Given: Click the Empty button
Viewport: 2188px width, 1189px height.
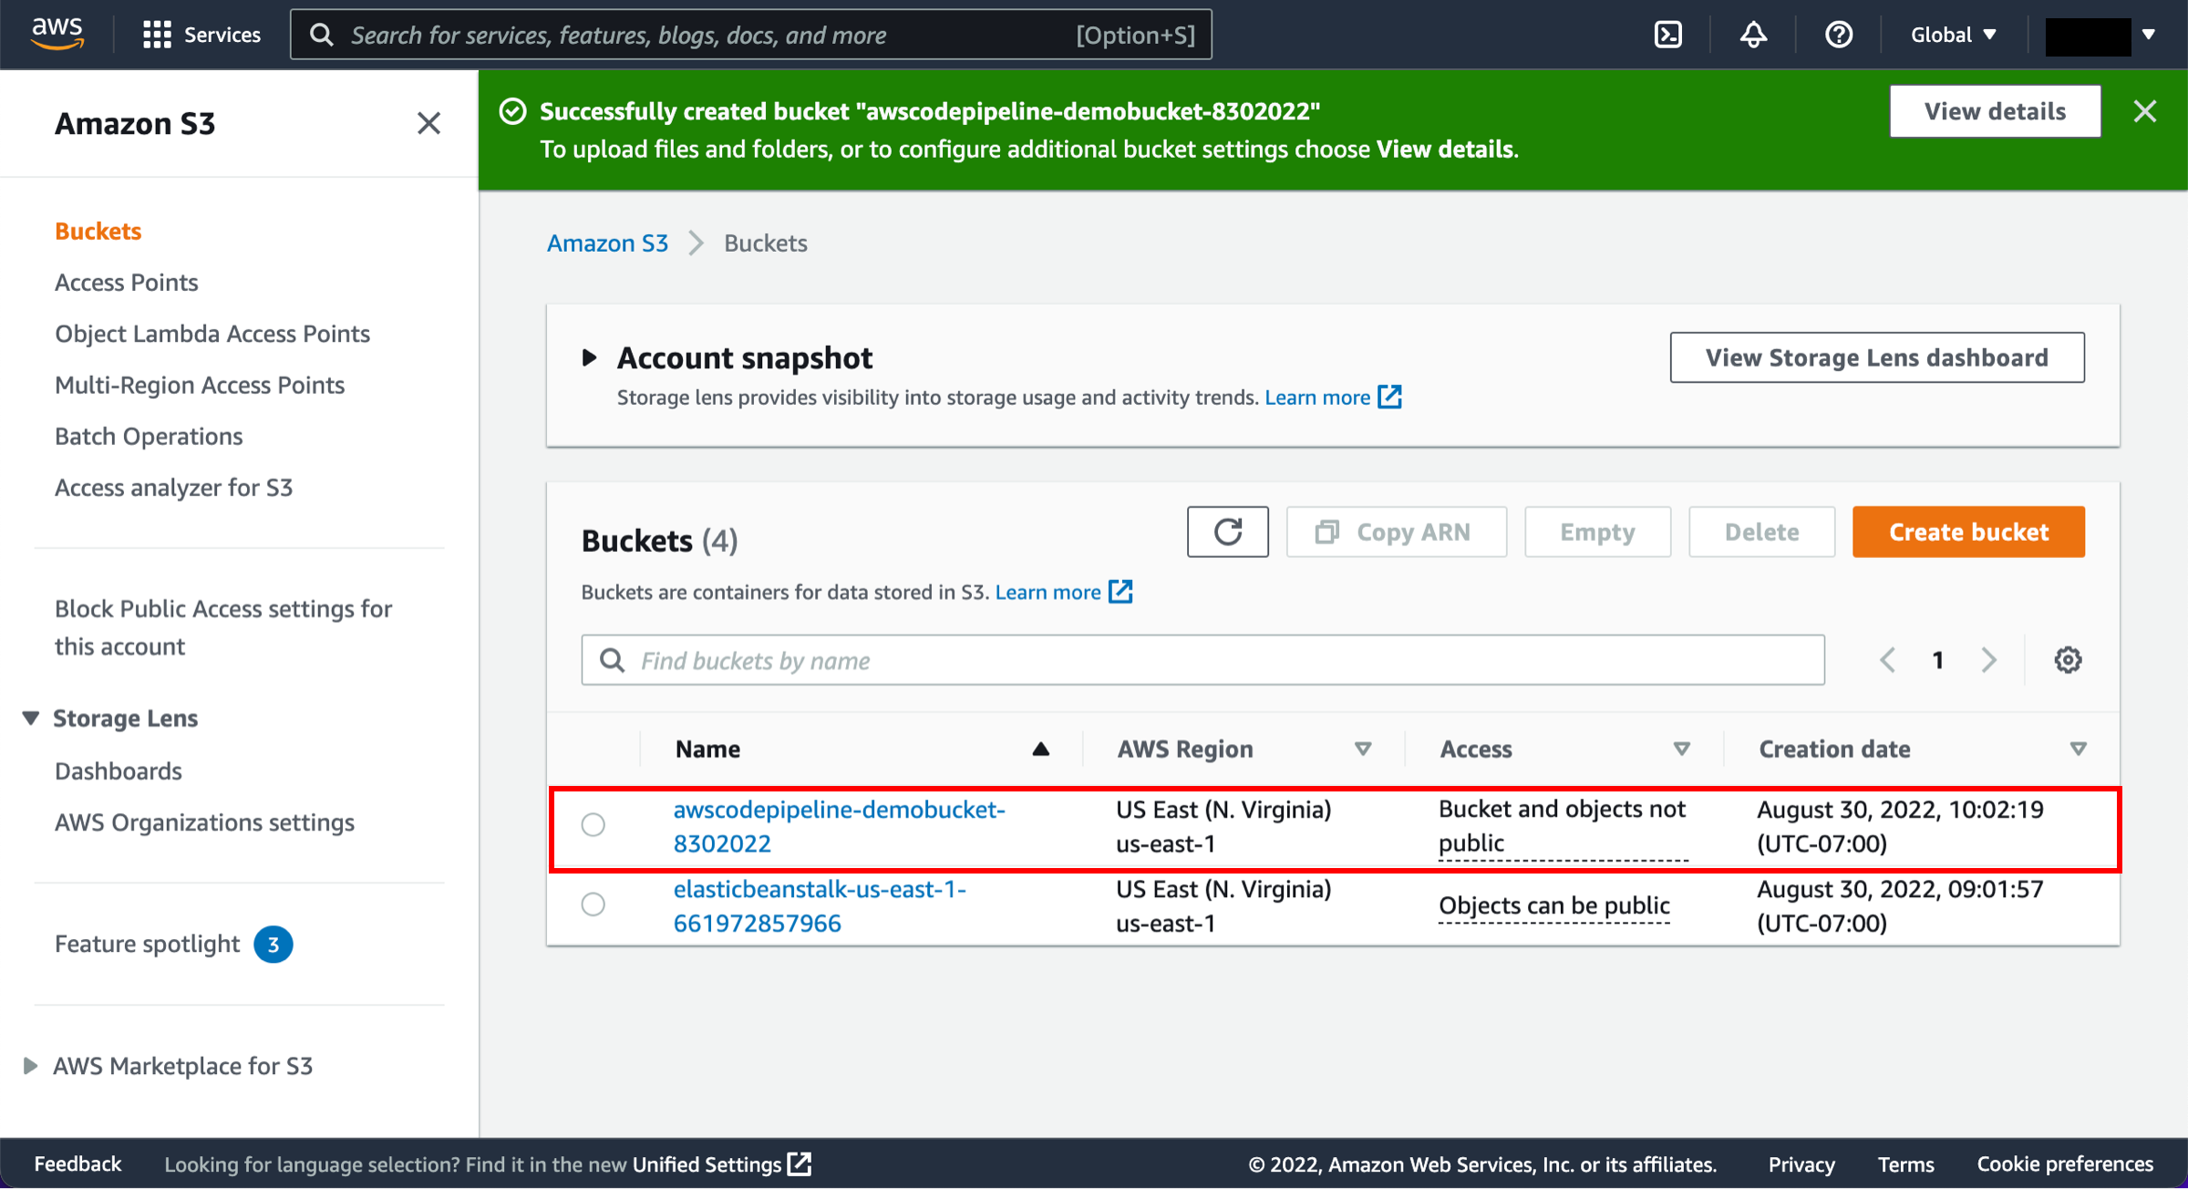Looking at the screenshot, I should pos(1597,532).
